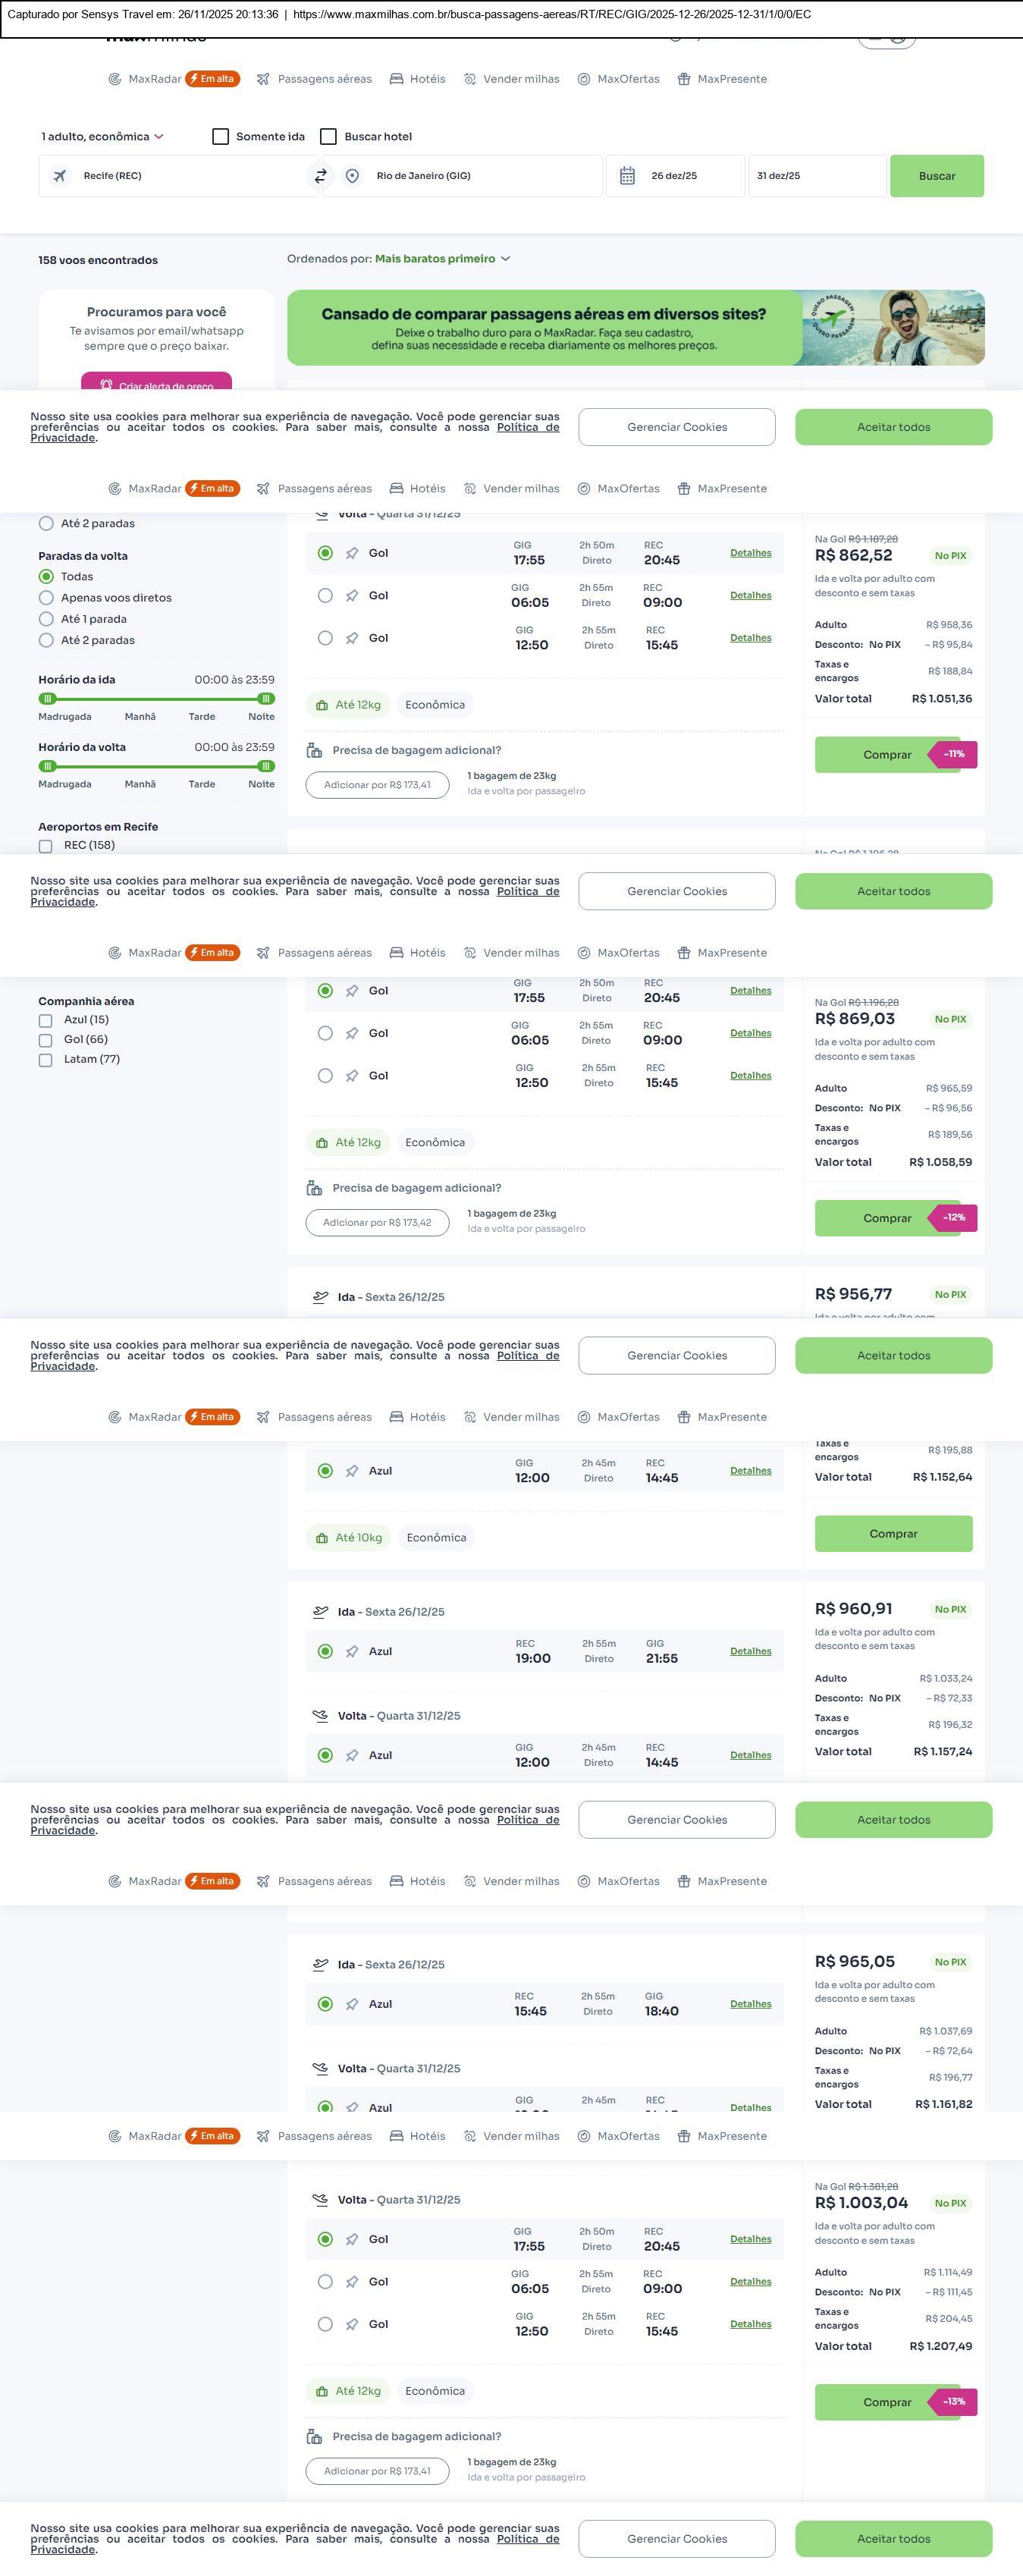Click the 31 dez/25 return date field

816,176
